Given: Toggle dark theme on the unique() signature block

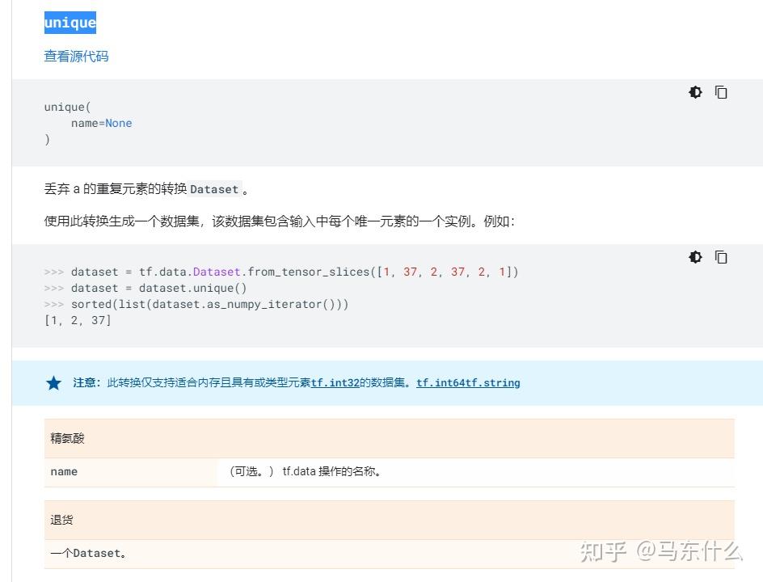Looking at the screenshot, I should (x=695, y=92).
